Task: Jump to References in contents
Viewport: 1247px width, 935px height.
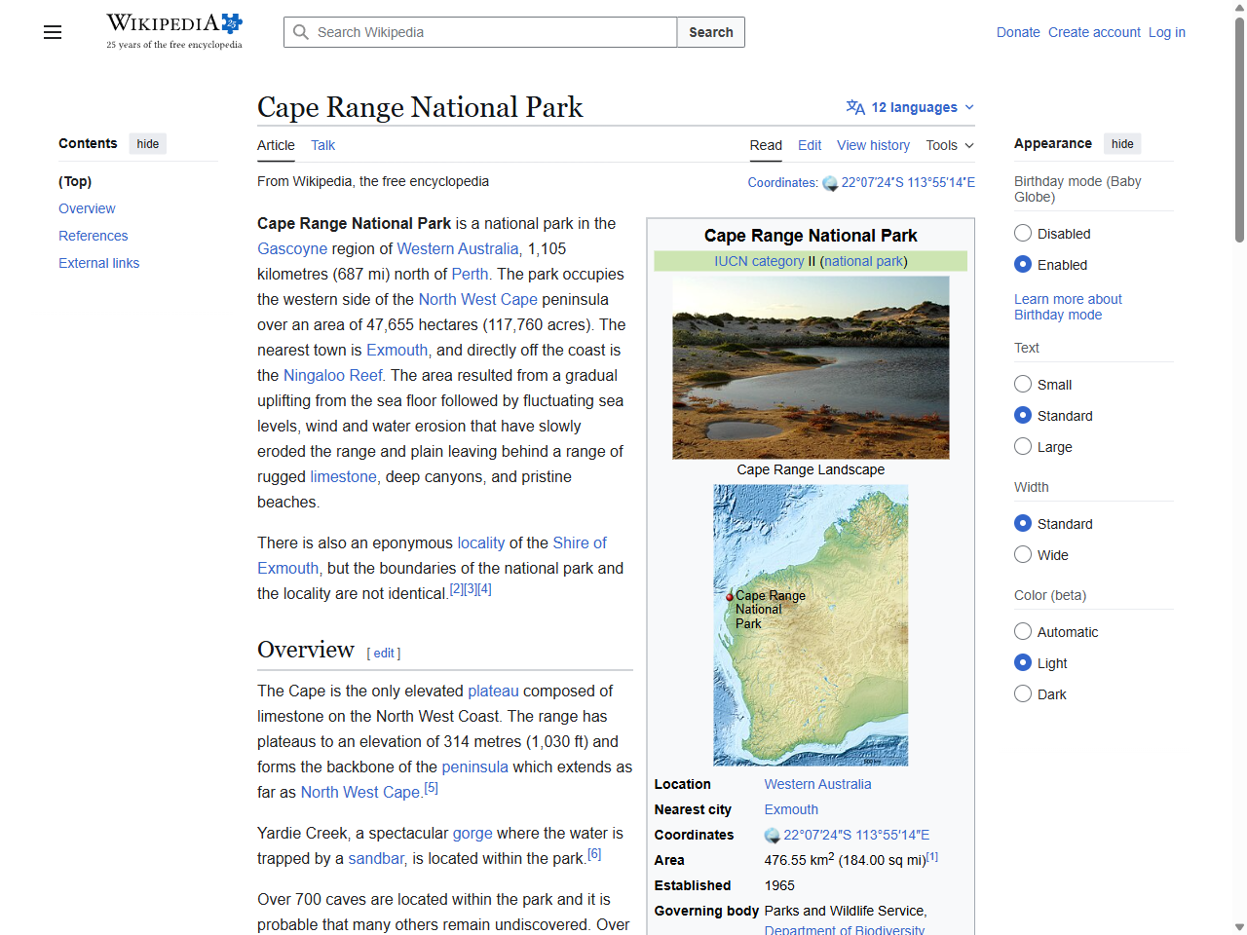Action: [x=94, y=236]
